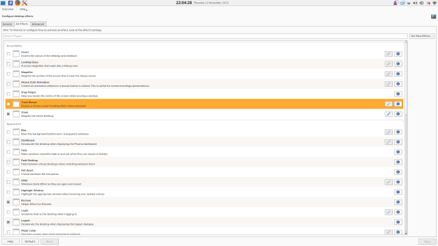This screenshot has width=438, height=246.
Task: Open Zoom effect configuration wrench
Action: coord(389,114)
